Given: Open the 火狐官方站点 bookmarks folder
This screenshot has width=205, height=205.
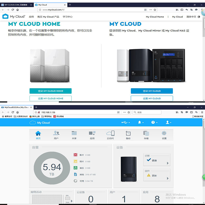Looking at the screenshot, I should tap(21, 116).
